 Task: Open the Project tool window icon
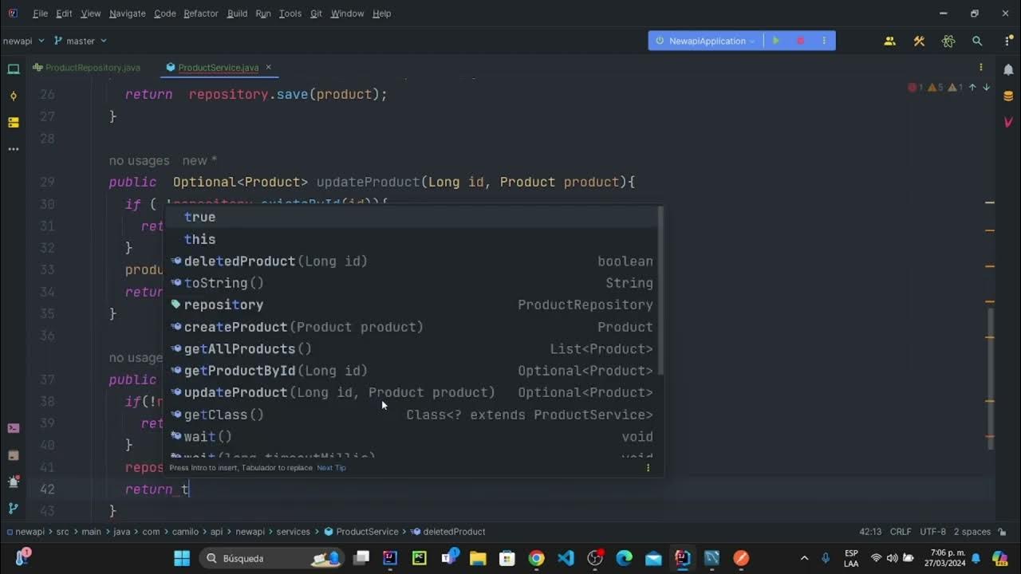pos(13,69)
